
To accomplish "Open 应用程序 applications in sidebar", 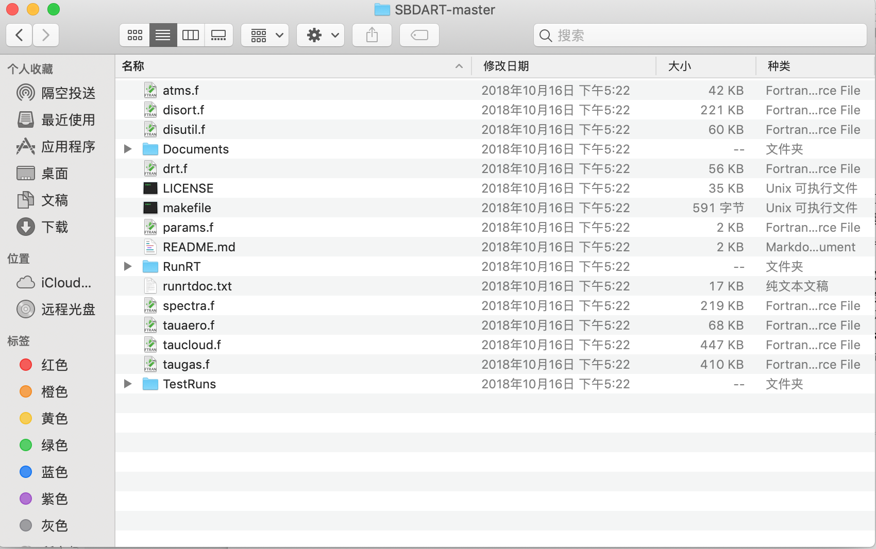I will click(56, 147).
